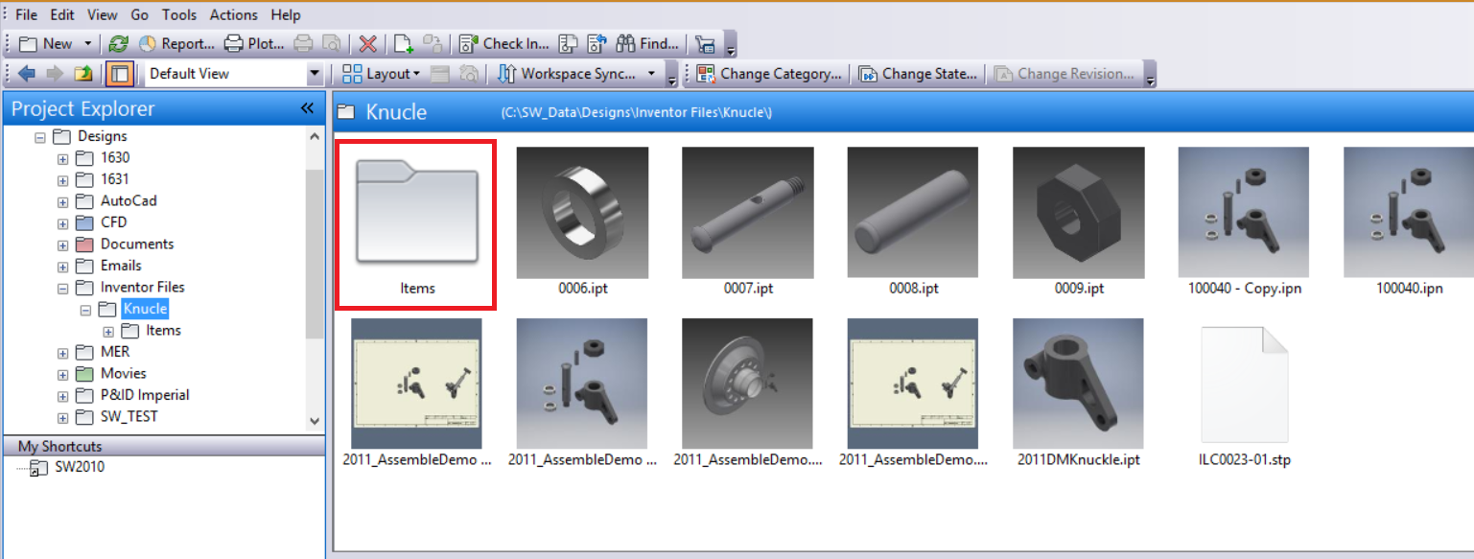
Task: Open the Actions menu
Action: click(234, 14)
